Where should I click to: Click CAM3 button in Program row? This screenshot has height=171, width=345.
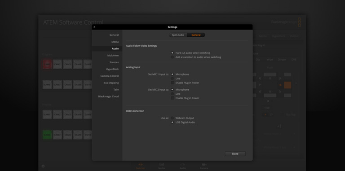(x=67, y=64)
